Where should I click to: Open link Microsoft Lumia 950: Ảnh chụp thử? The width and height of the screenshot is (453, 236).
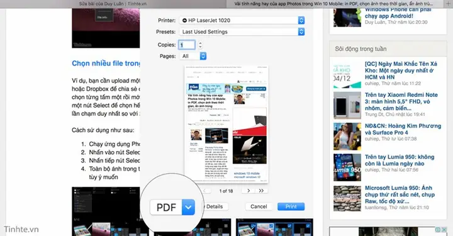tap(400, 194)
